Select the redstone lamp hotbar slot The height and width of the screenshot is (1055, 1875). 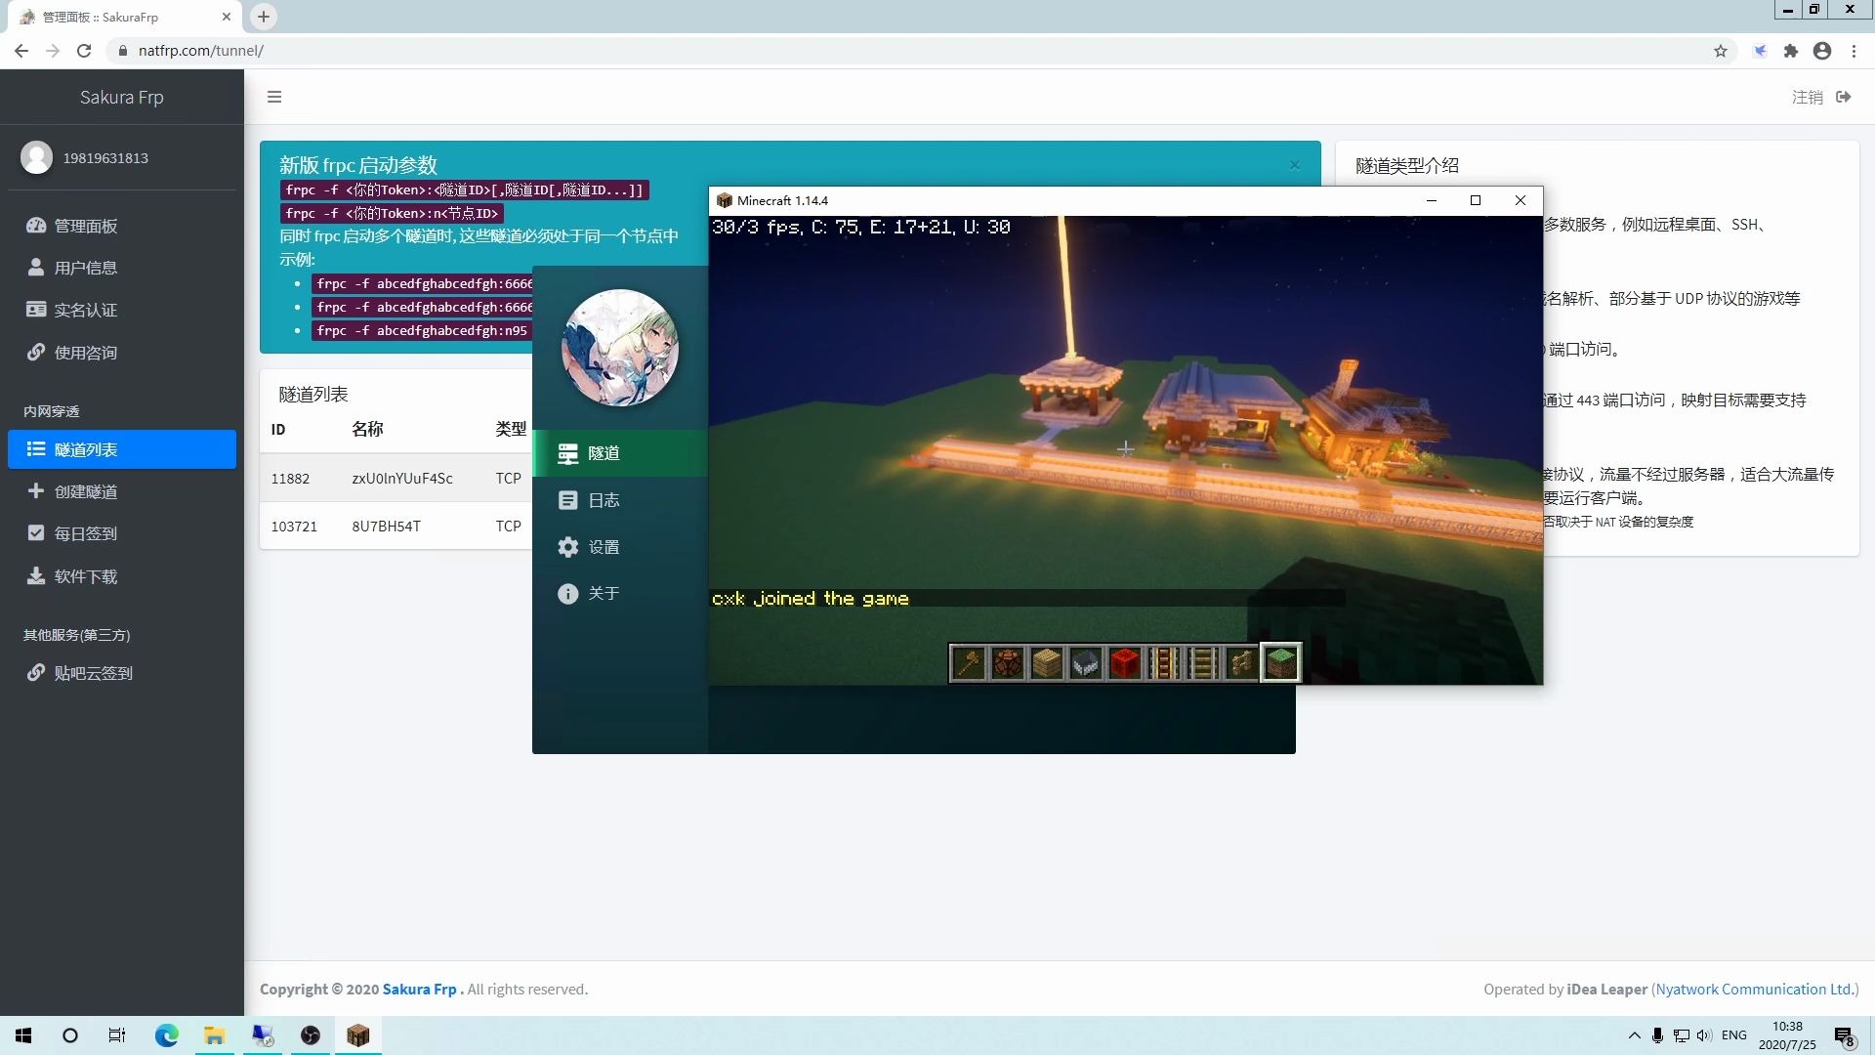point(1007,663)
